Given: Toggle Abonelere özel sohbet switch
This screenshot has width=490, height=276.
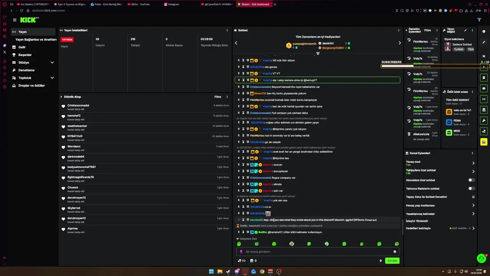Looking at the screenshot, I should (472, 180).
